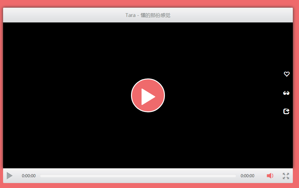Play the video with the large circular button
This screenshot has height=188, width=299.
point(148,95)
